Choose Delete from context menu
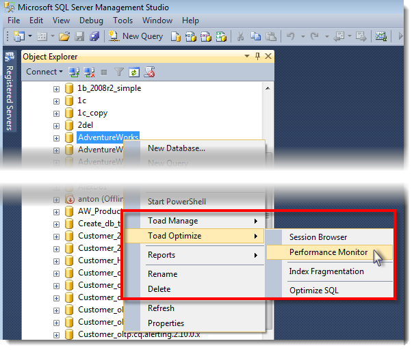The height and width of the screenshot is (350, 414). pos(194,289)
